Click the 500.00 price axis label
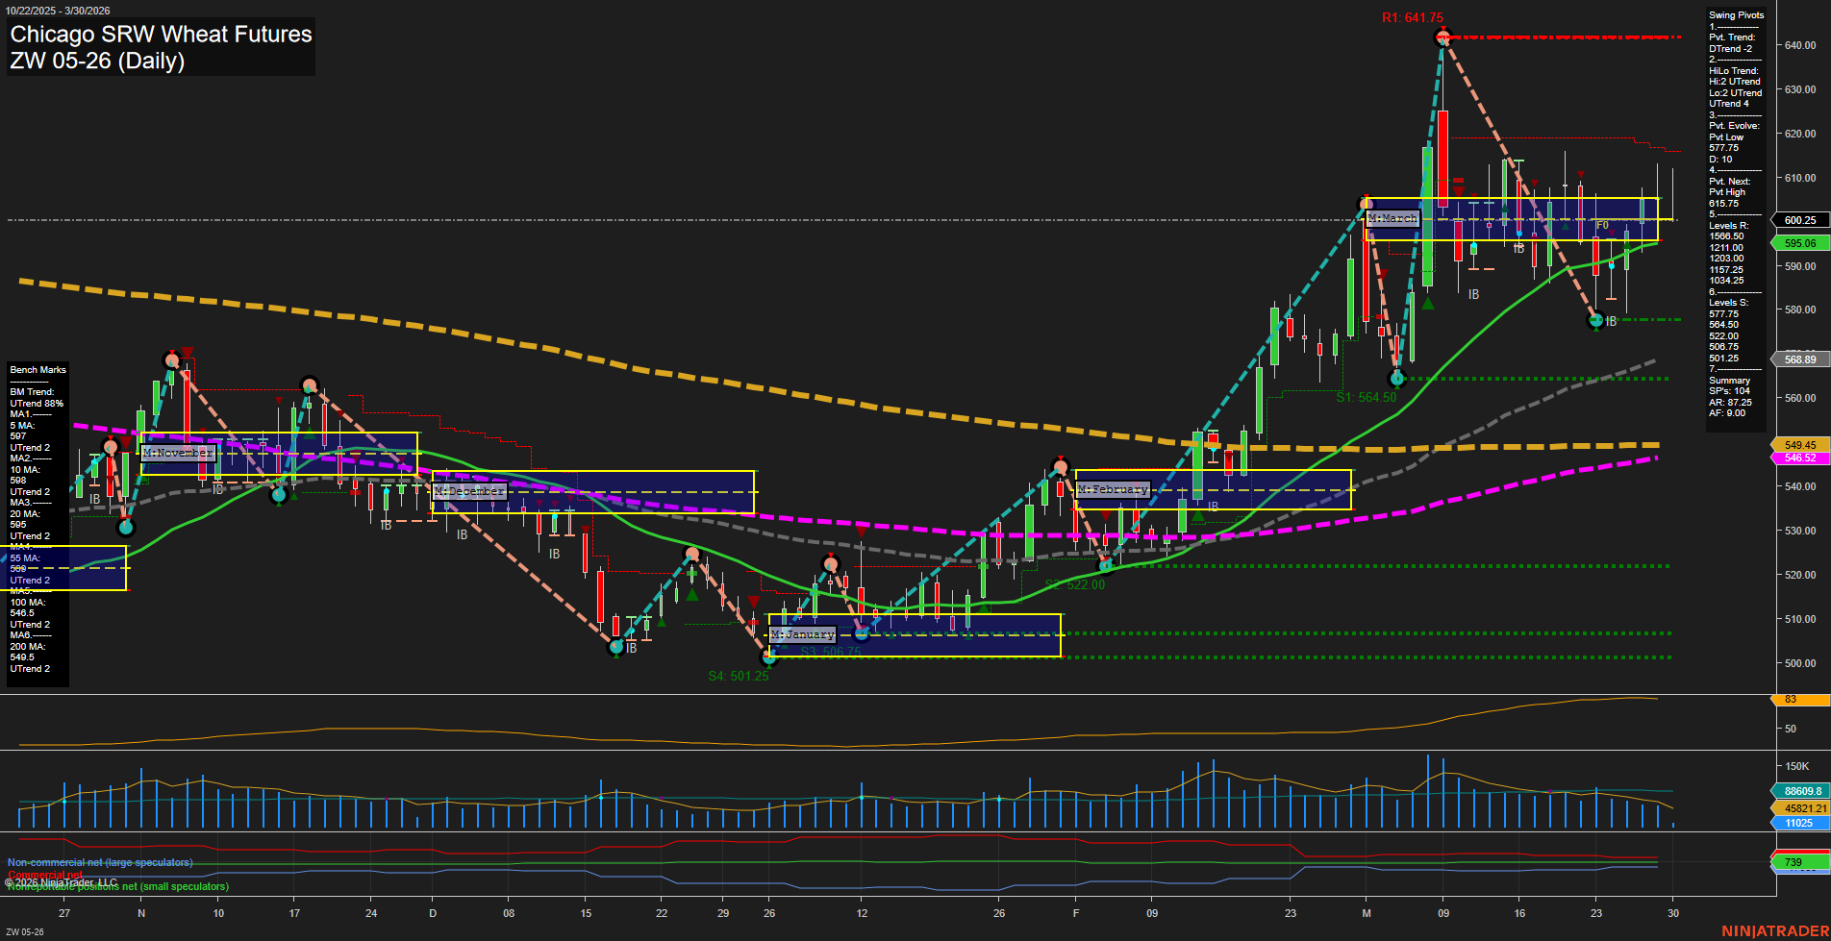 (1800, 663)
